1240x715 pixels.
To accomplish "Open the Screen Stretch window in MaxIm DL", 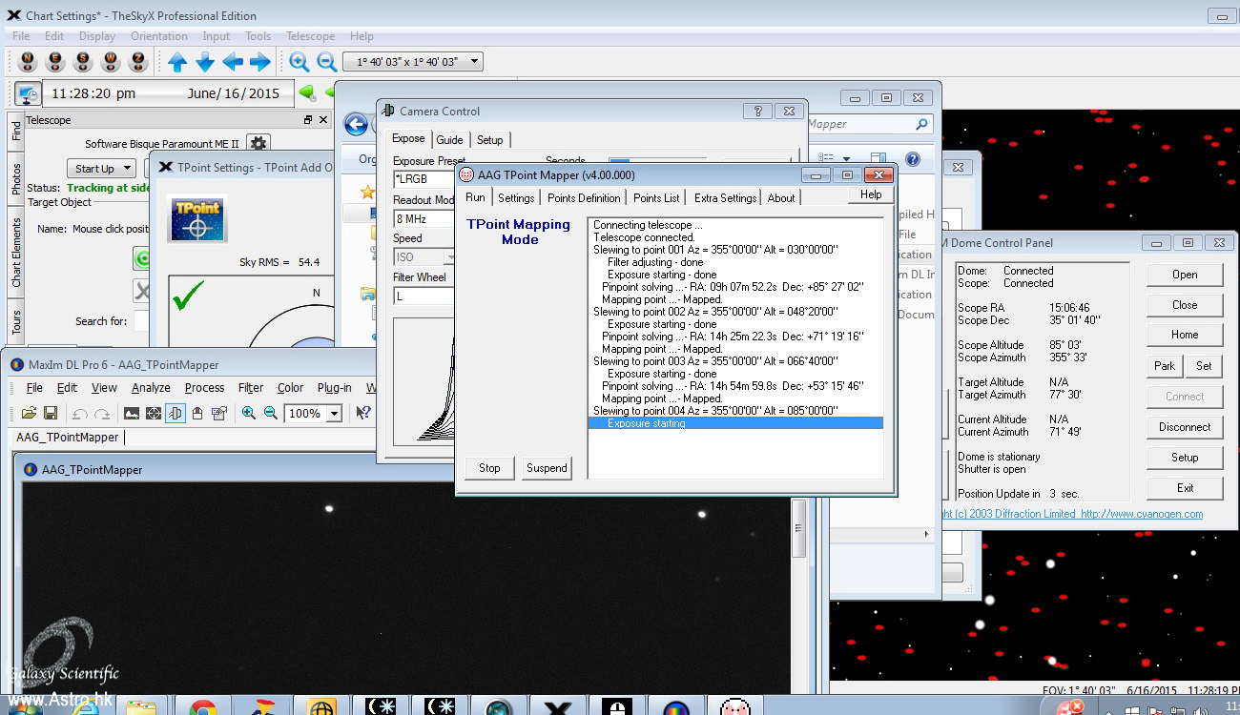I will coord(132,413).
